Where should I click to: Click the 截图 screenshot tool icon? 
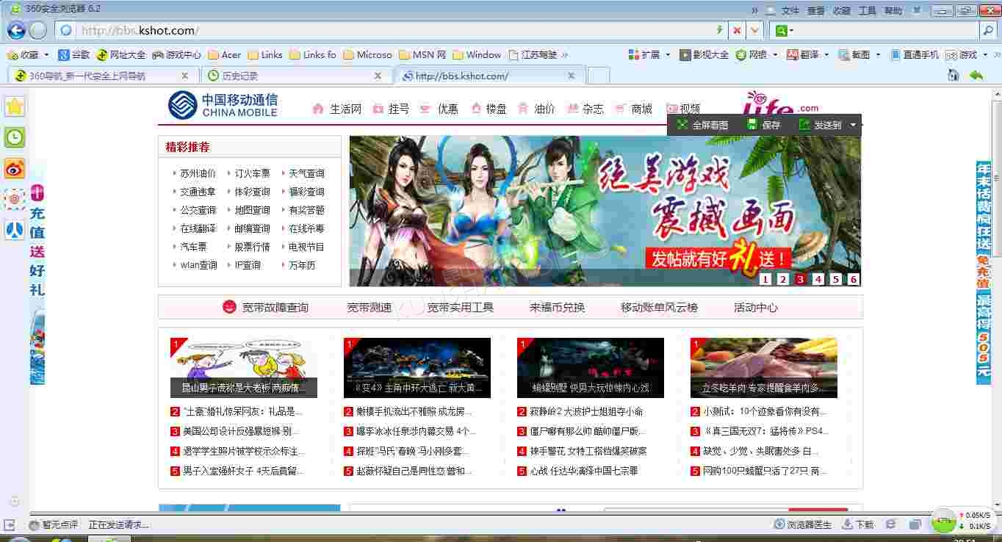tap(844, 54)
